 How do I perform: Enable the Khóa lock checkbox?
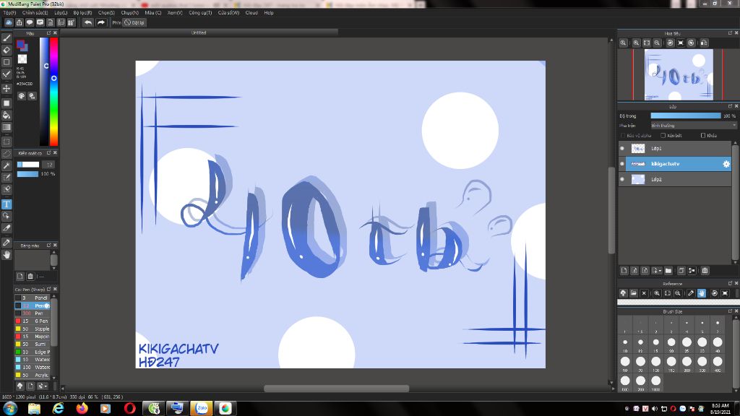tap(703, 136)
